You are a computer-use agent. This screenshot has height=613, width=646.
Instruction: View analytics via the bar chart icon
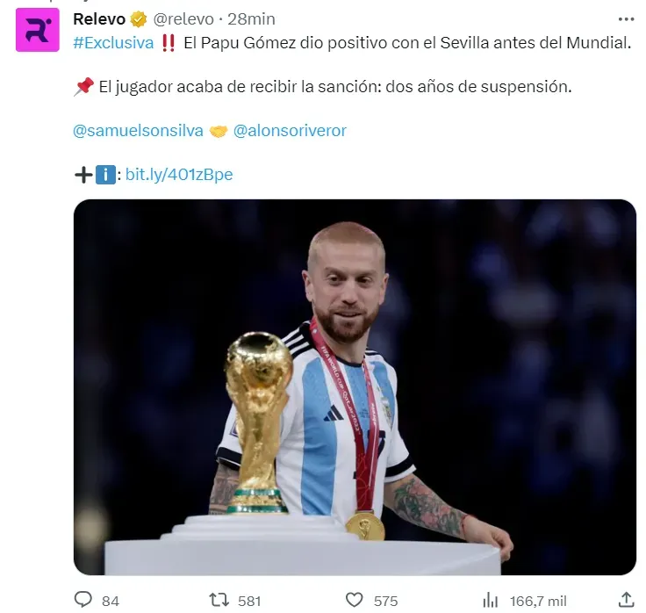pyautogui.click(x=490, y=600)
